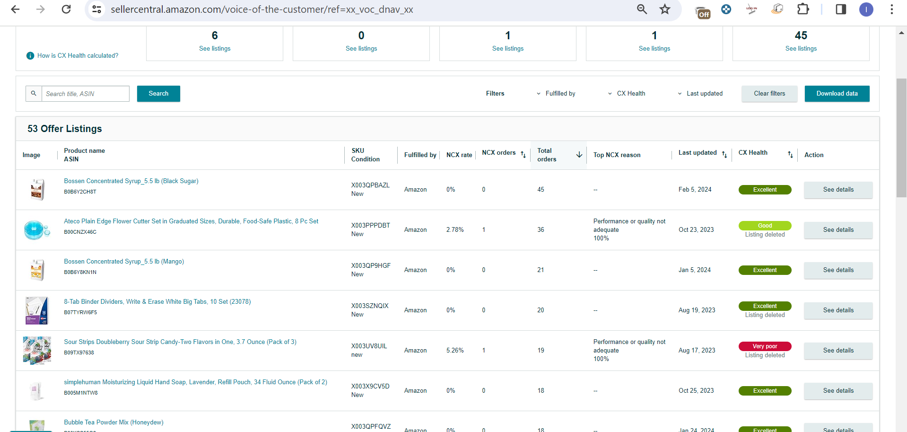Open the CX Health filter dropdown
This screenshot has width=907, height=432.
pos(626,94)
